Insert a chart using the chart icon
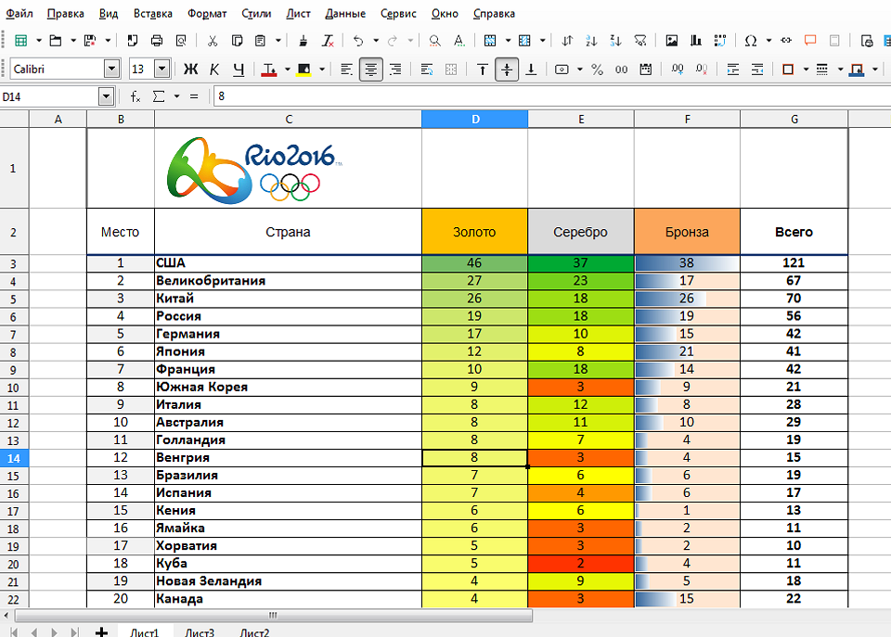This screenshot has width=891, height=637. 695,41
